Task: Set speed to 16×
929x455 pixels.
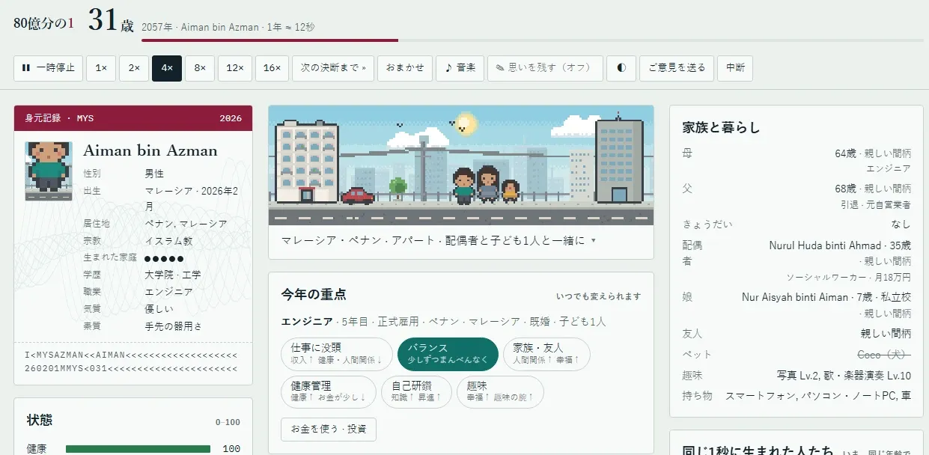Action: click(272, 68)
